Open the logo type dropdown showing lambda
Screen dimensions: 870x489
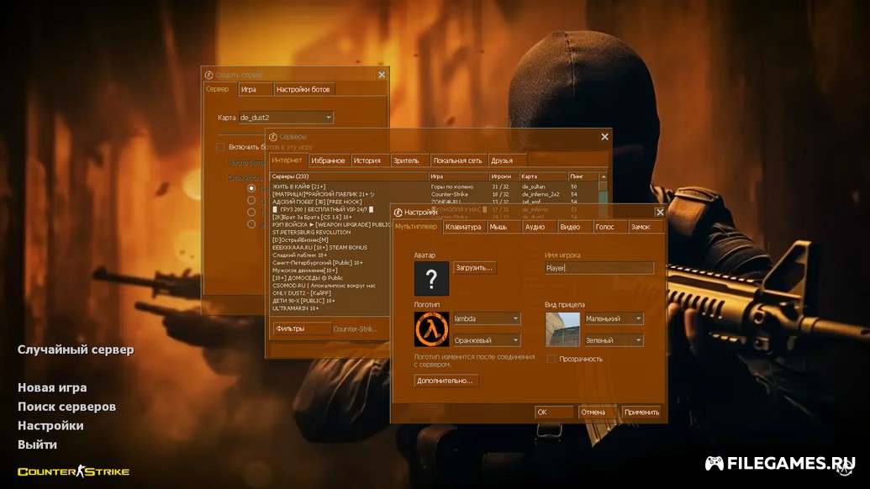coord(487,318)
